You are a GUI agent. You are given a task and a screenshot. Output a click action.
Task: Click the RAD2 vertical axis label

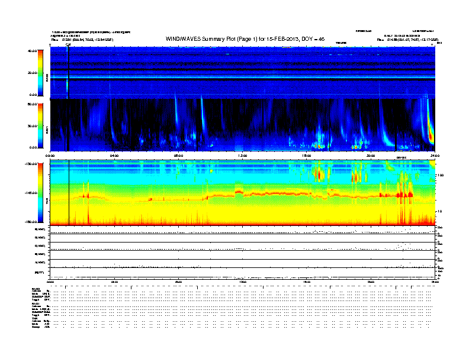click(x=47, y=78)
